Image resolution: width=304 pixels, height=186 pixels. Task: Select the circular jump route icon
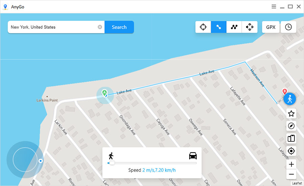pyautogui.click(x=250, y=27)
